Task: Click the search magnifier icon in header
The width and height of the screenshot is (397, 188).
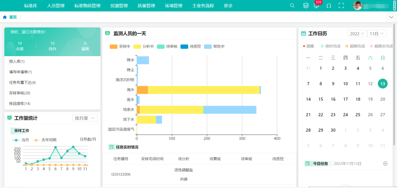Action: pyautogui.click(x=292, y=6)
